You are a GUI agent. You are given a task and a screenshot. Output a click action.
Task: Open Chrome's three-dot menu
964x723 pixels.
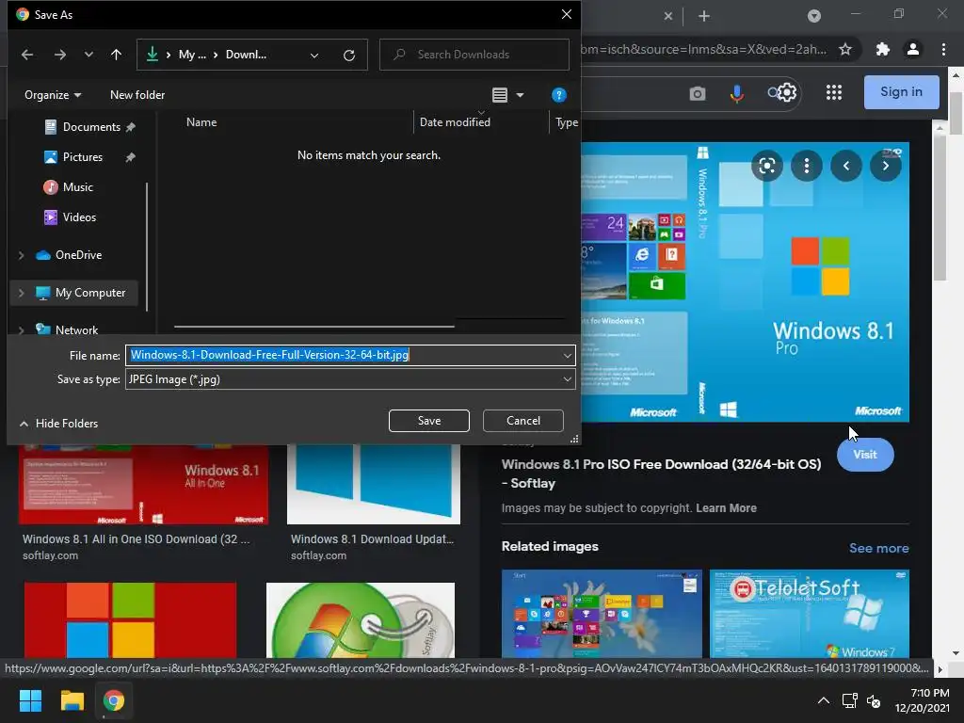coord(943,49)
